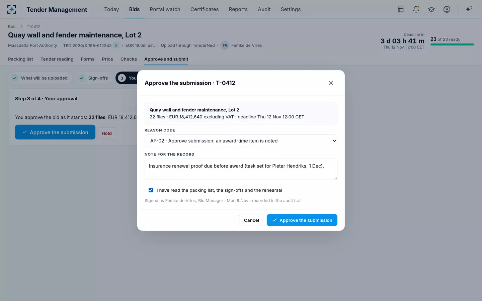Open the Reports menu item
This screenshot has width=482, height=301.
tap(238, 9)
